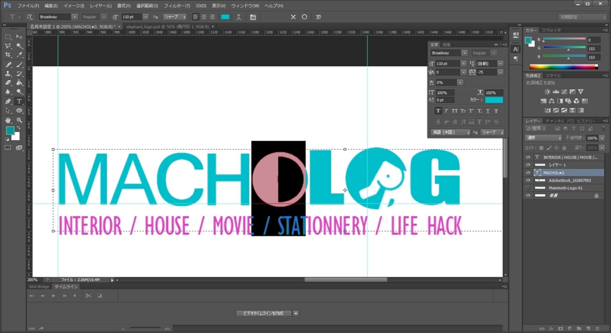The width and height of the screenshot is (611, 333).
Task: Select the Path Selection tool
Action: [8, 111]
